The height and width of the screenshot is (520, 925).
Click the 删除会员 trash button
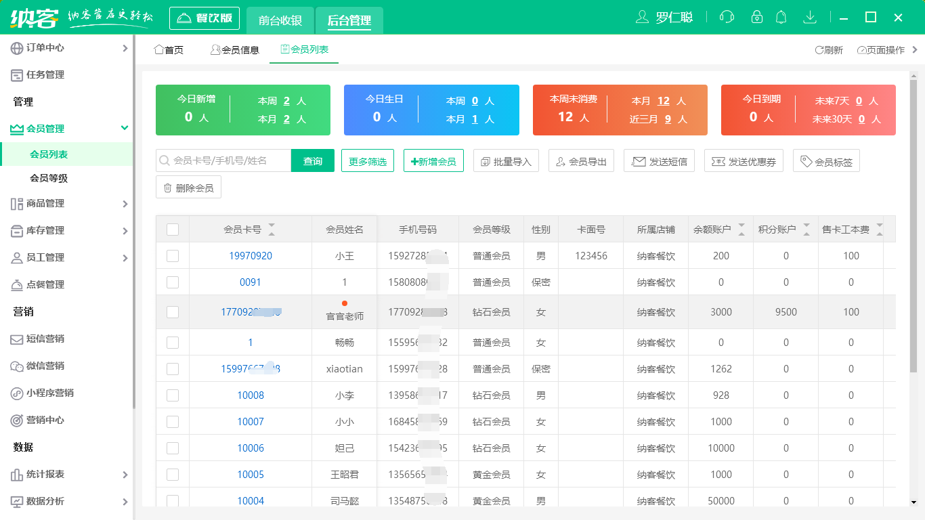click(x=188, y=188)
